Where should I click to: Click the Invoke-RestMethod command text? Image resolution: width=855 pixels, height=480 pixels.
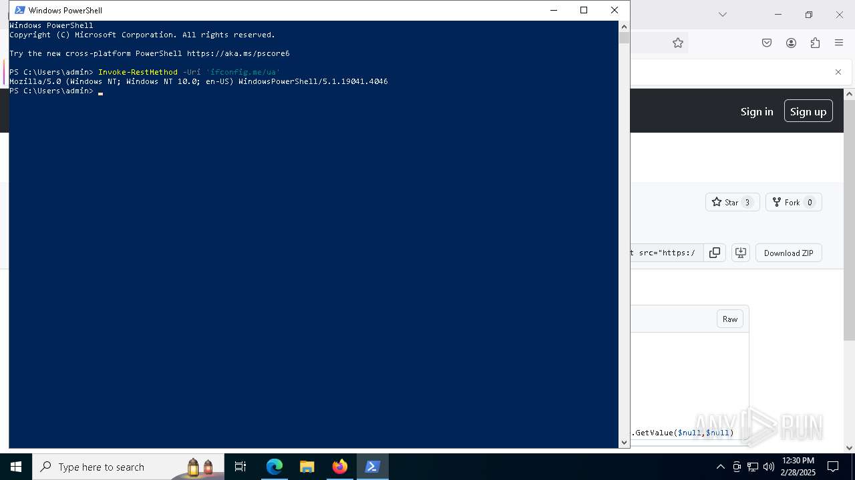[138, 72]
